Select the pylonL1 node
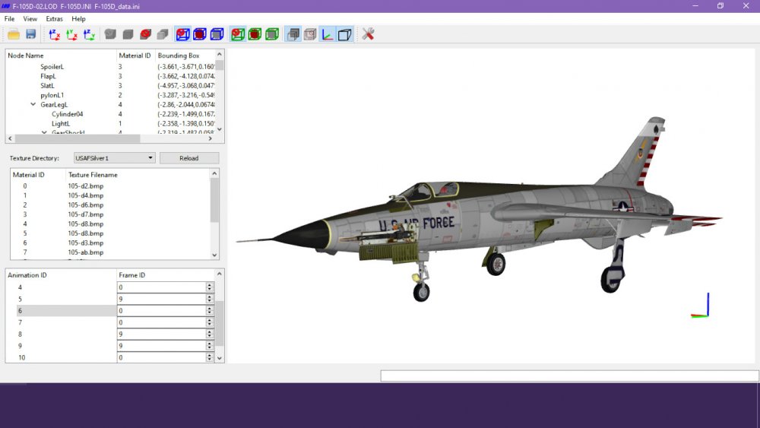Screen dimensions: 760x428 pyautogui.click(x=52, y=95)
